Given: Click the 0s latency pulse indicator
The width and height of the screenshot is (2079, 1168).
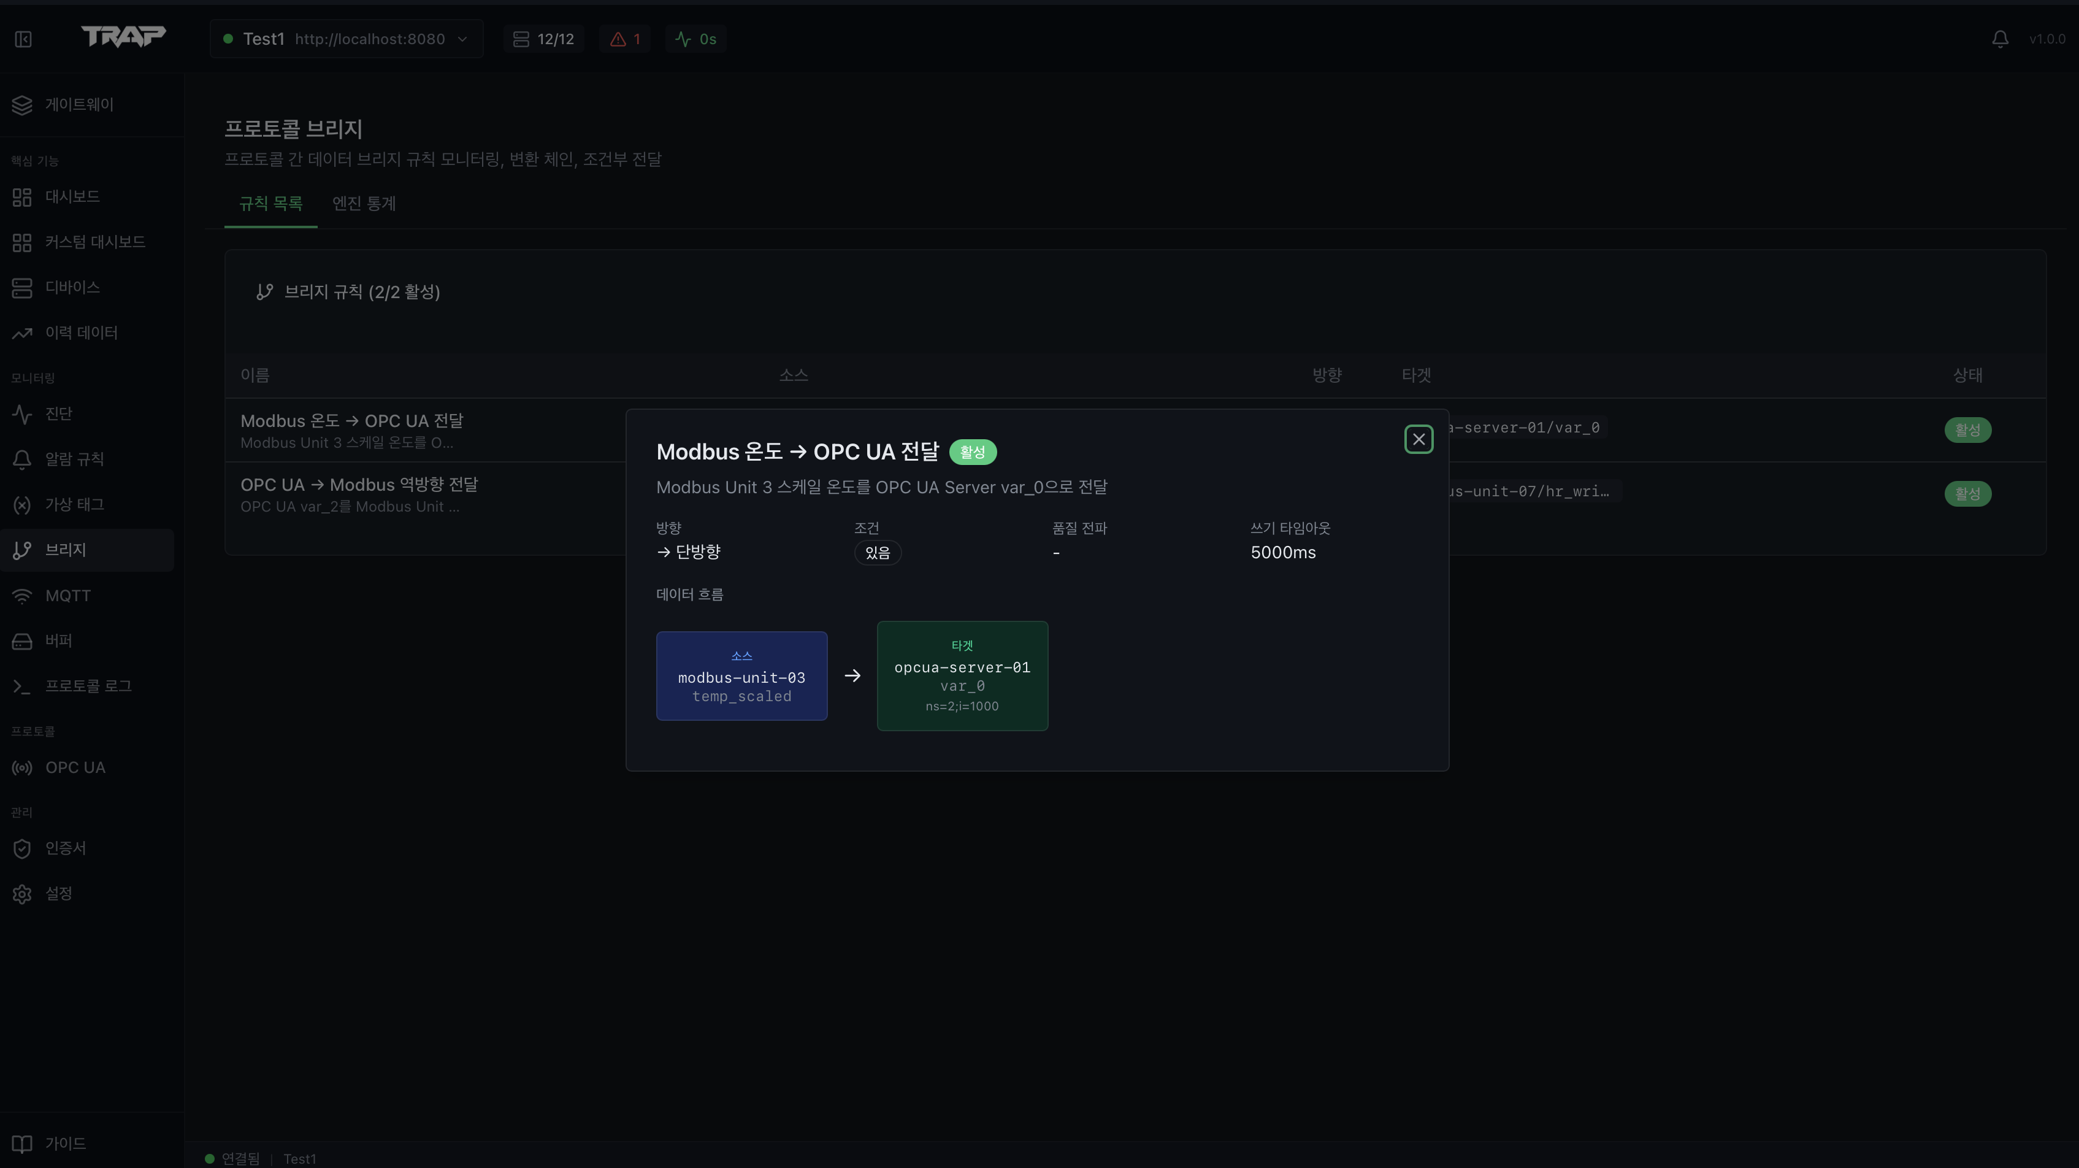Looking at the screenshot, I should coord(695,39).
